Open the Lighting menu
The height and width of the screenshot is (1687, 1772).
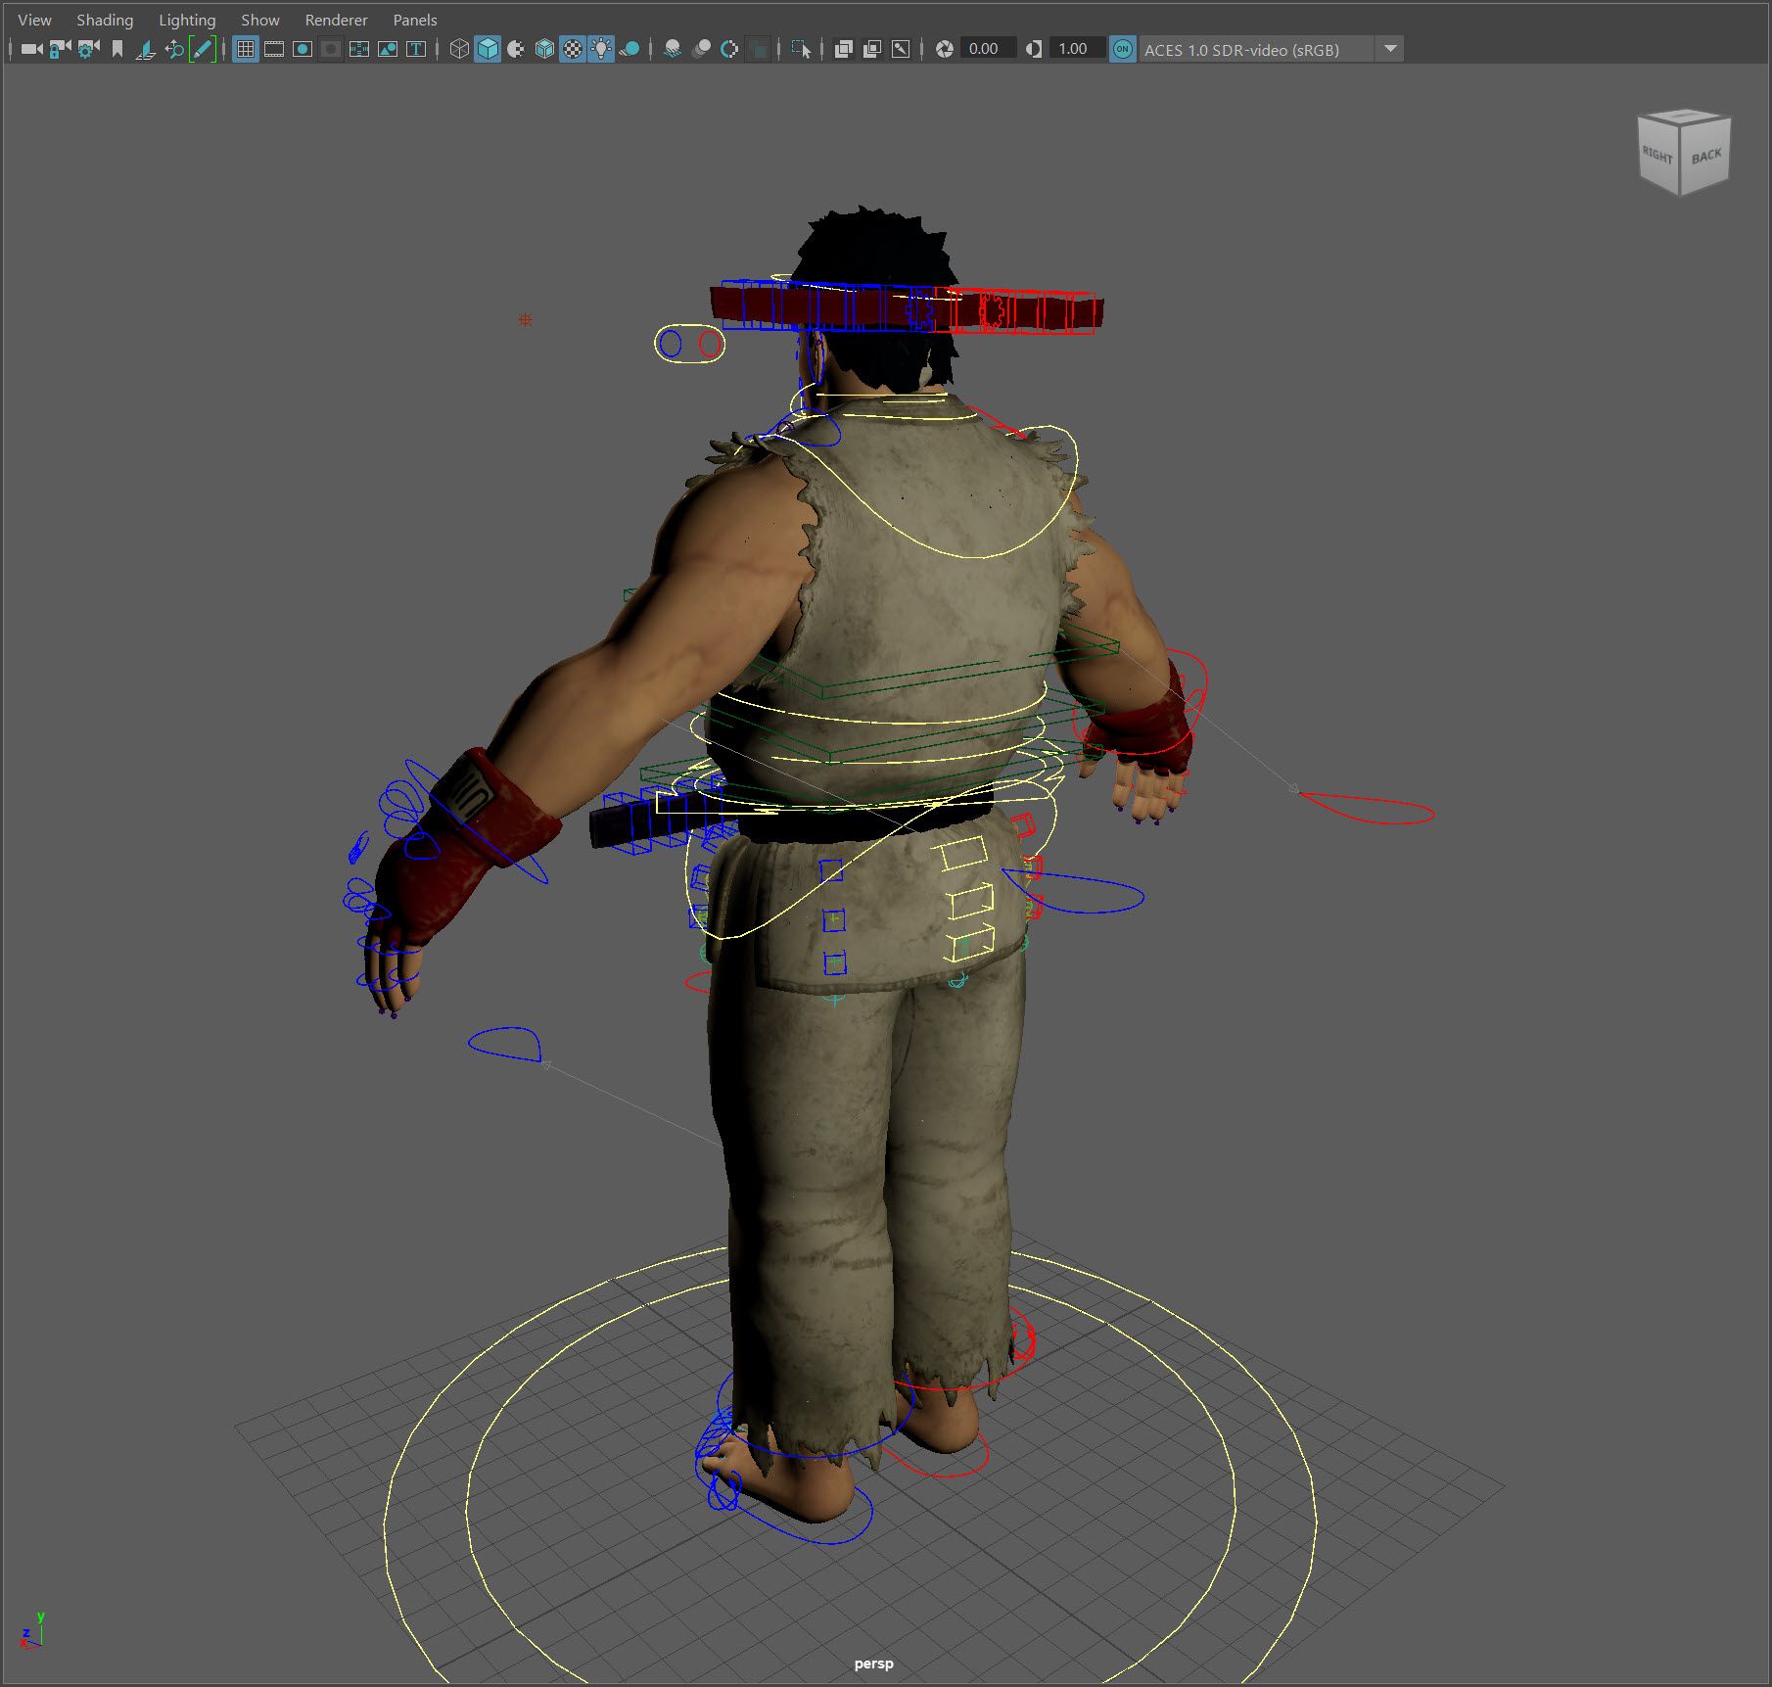pos(187,20)
